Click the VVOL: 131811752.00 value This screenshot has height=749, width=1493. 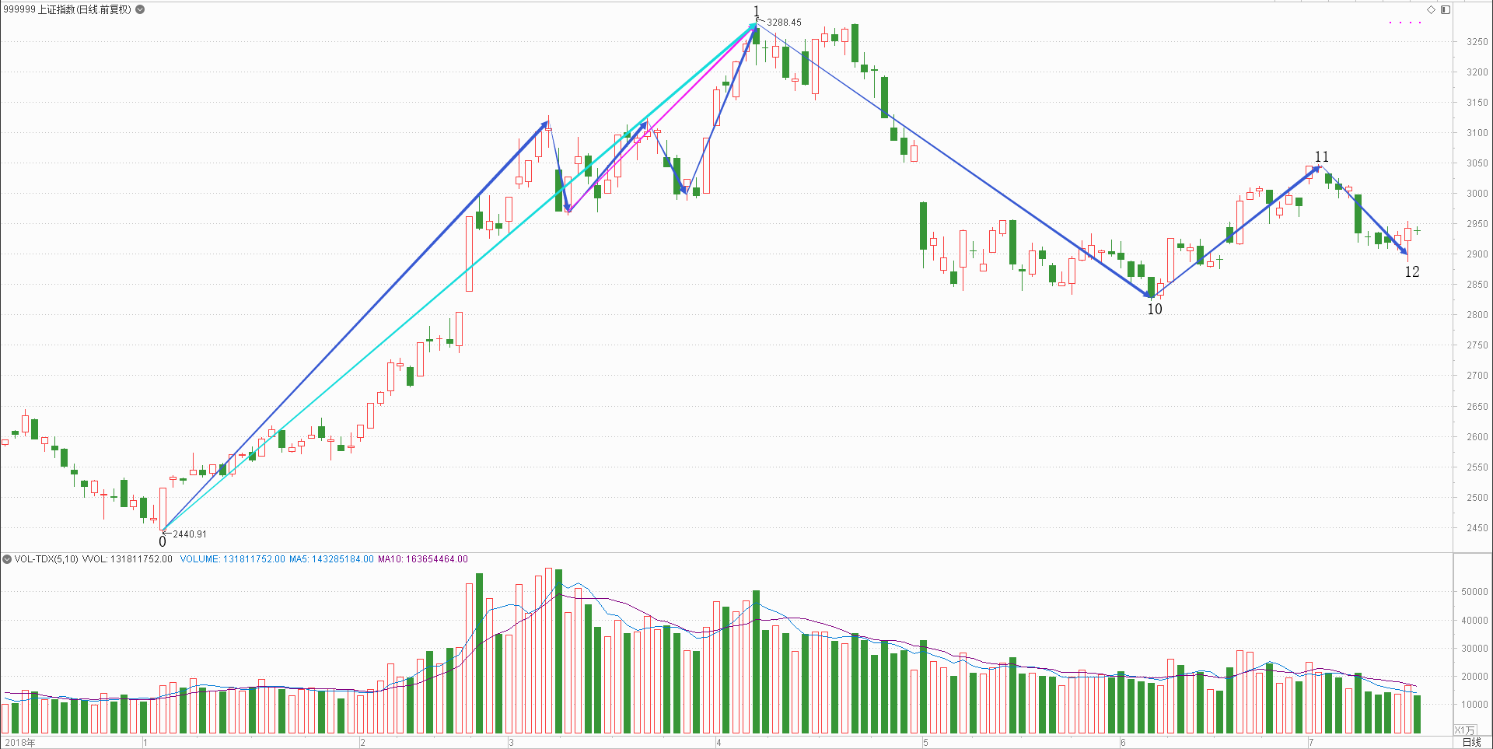point(128,558)
